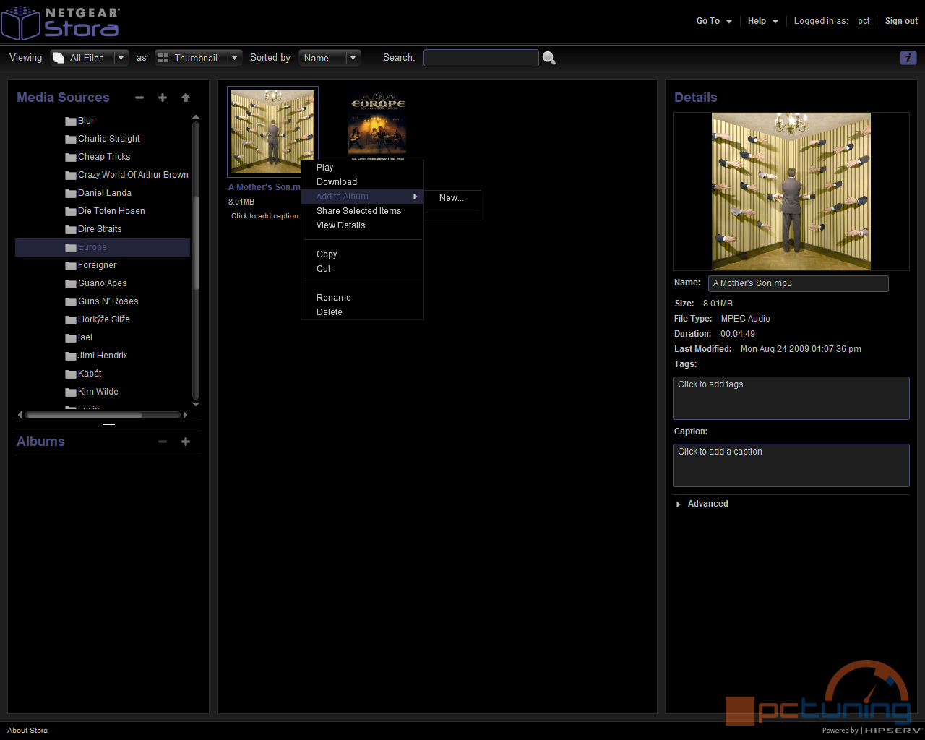Viewport: 925px width, 740px height.
Task: Select View Details in context menu
Action: pos(362,225)
